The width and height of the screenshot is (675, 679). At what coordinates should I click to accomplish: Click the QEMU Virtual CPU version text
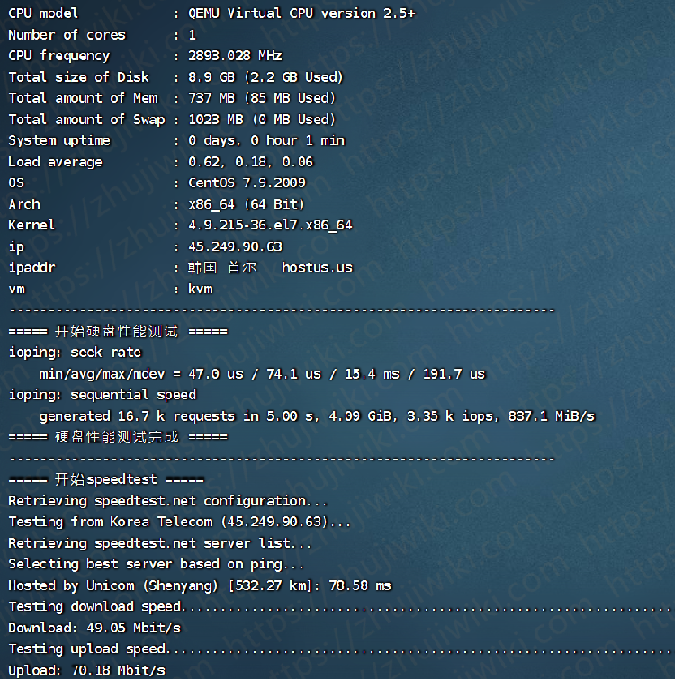coord(301,13)
